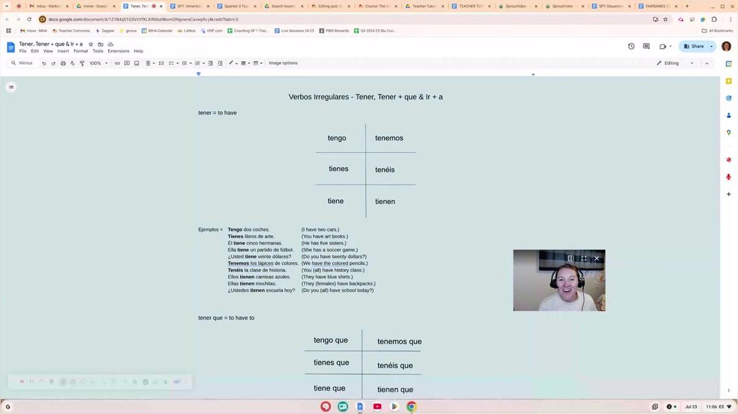Viewport: 738px width, 414px height.
Task: Open the text alignment dropdown
Action: [x=150, y=63]
